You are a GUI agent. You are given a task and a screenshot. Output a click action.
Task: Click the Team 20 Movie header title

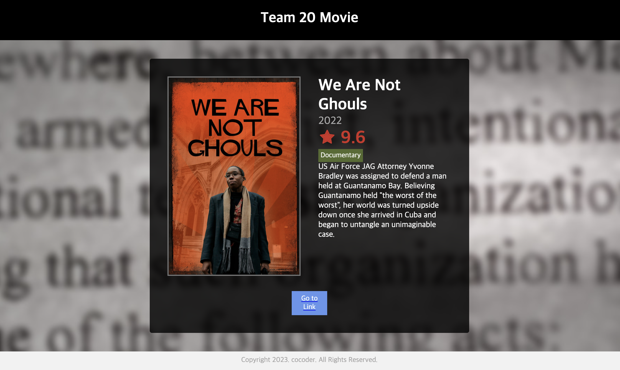[309, 17]
